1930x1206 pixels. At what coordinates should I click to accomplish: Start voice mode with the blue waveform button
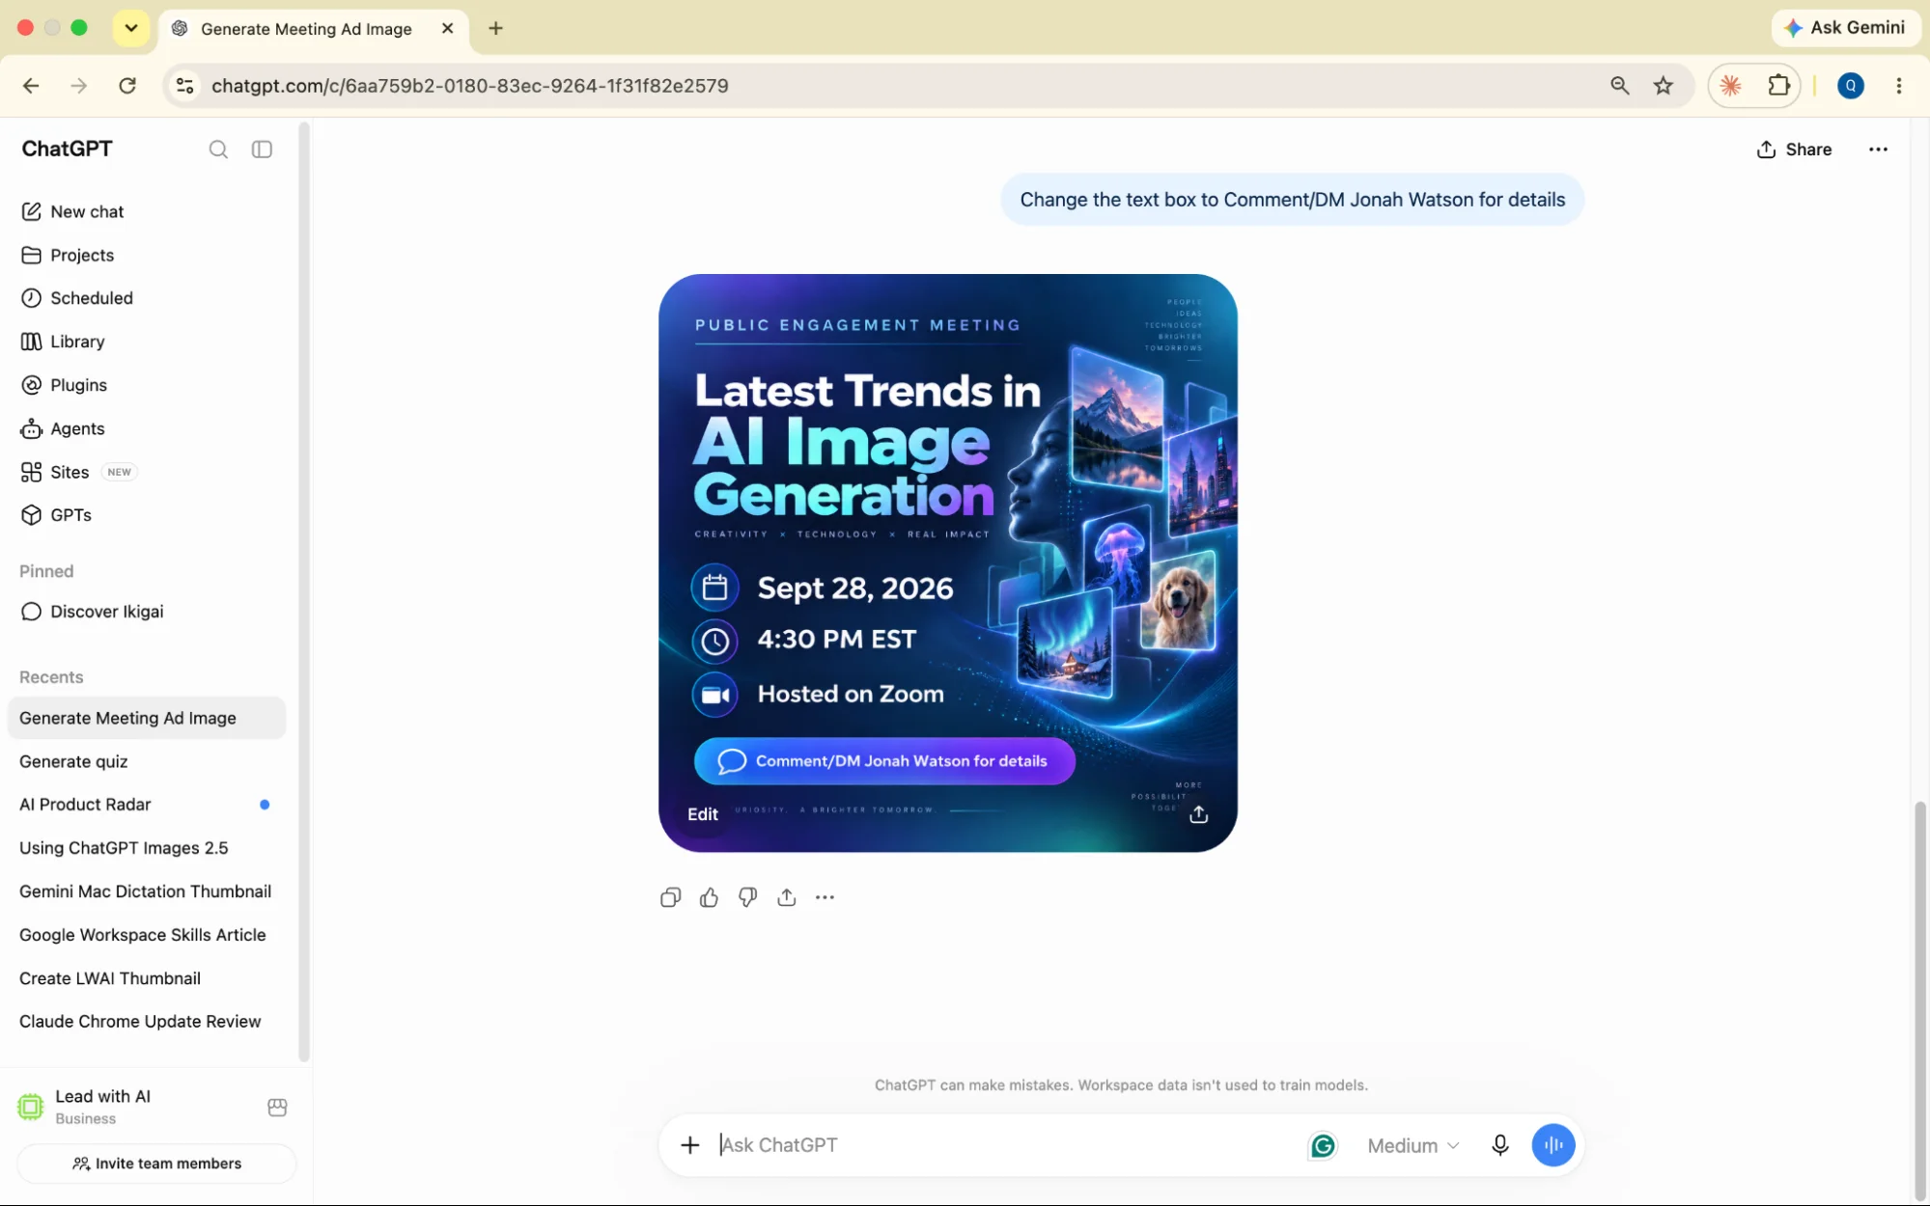(x=1553, y=1145)
